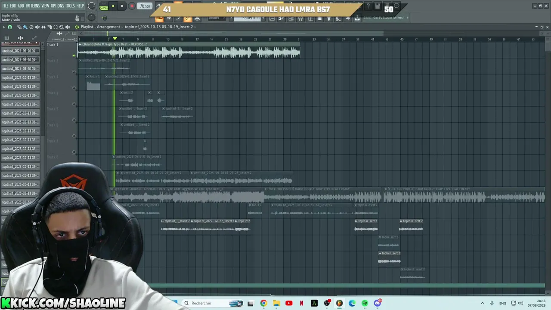
Task: Switch the picker to automation clips tab
Action: pos(34,38)
